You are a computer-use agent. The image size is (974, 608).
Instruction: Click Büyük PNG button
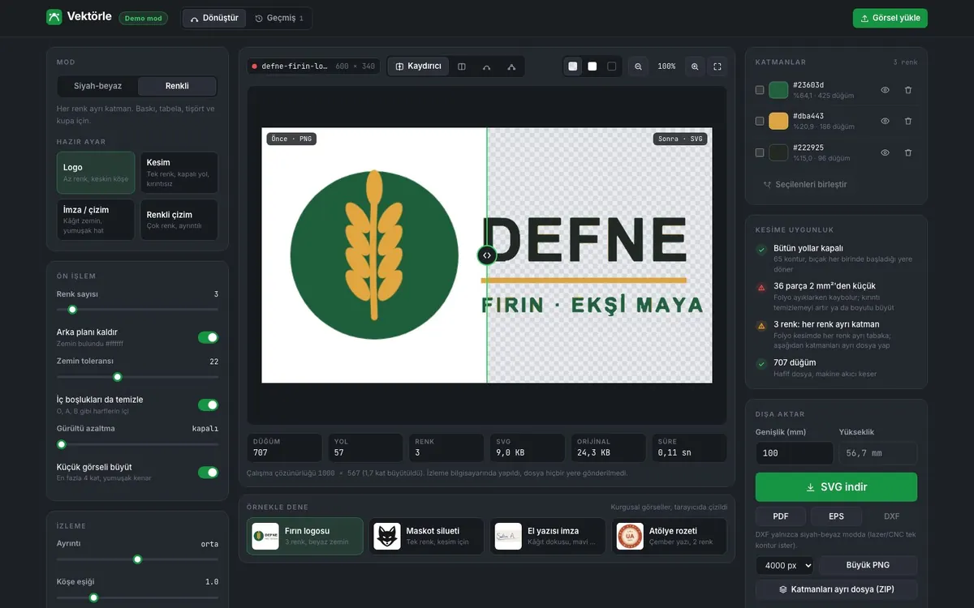pyautogui.click(x=868, y=565)
